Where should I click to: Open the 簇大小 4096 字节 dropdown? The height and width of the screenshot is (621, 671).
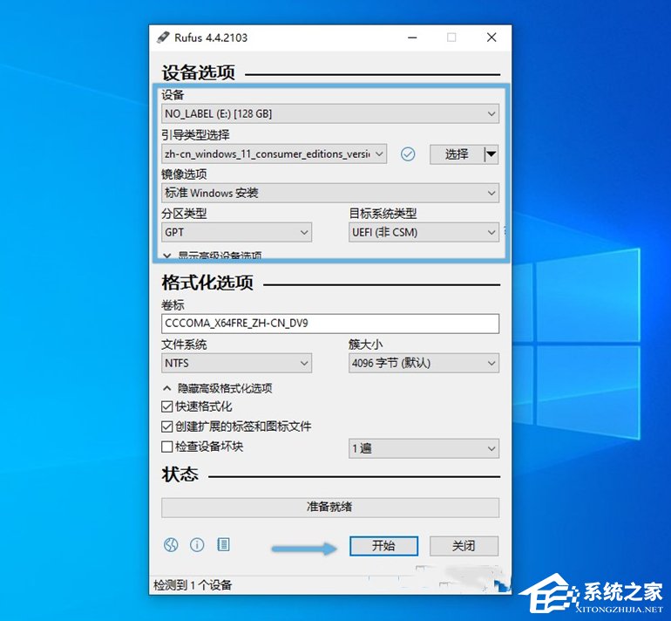click(x=424, y=363)
